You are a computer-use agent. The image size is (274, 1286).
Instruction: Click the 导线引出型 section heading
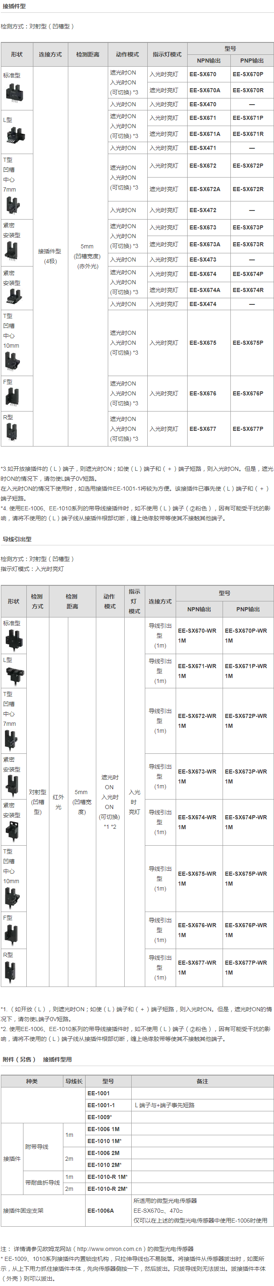pos(17,539)
